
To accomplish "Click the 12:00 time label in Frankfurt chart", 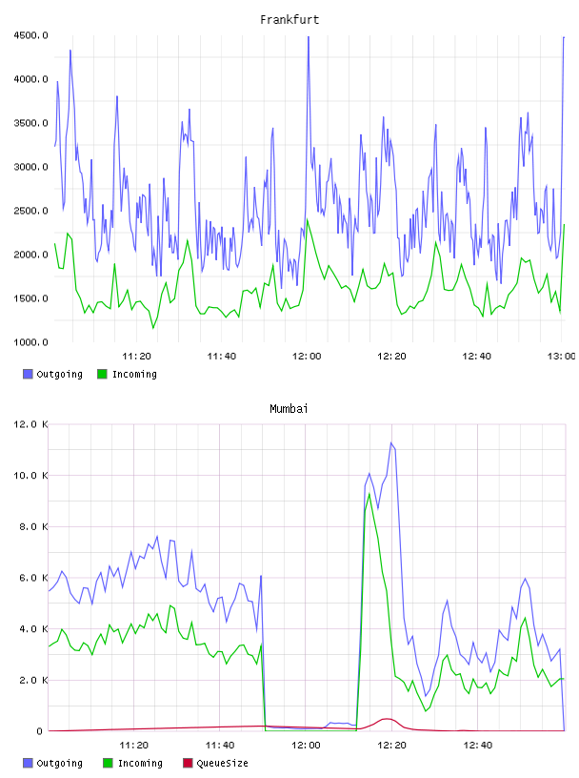I will [307, 357].
